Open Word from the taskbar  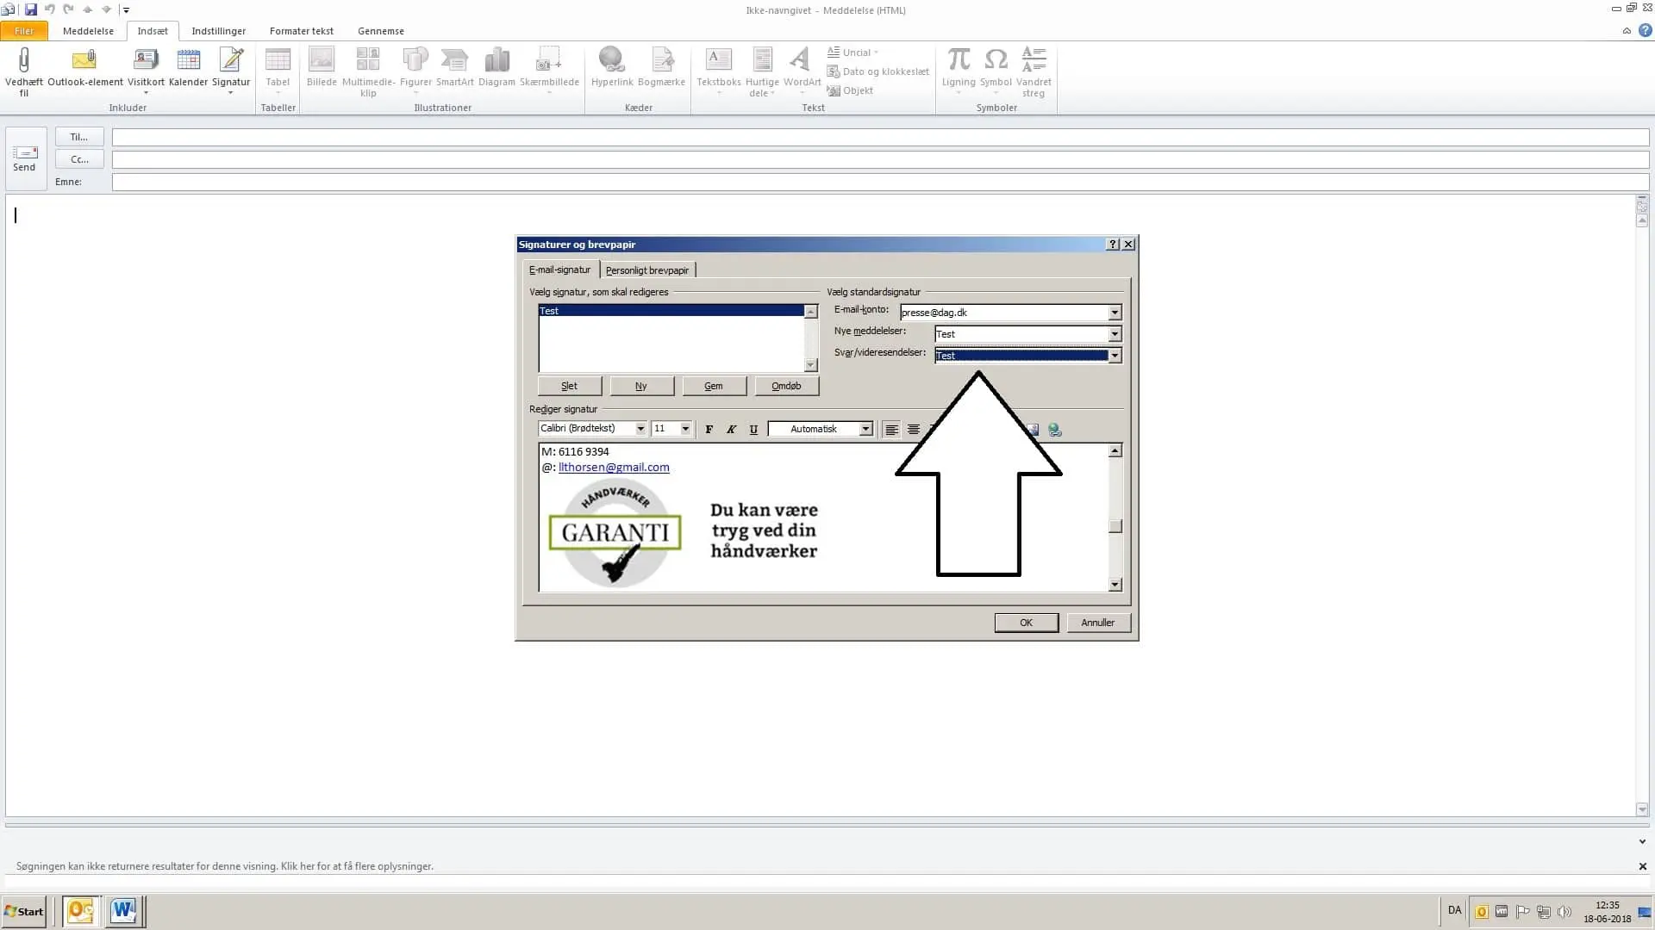[x=124, y=911]
